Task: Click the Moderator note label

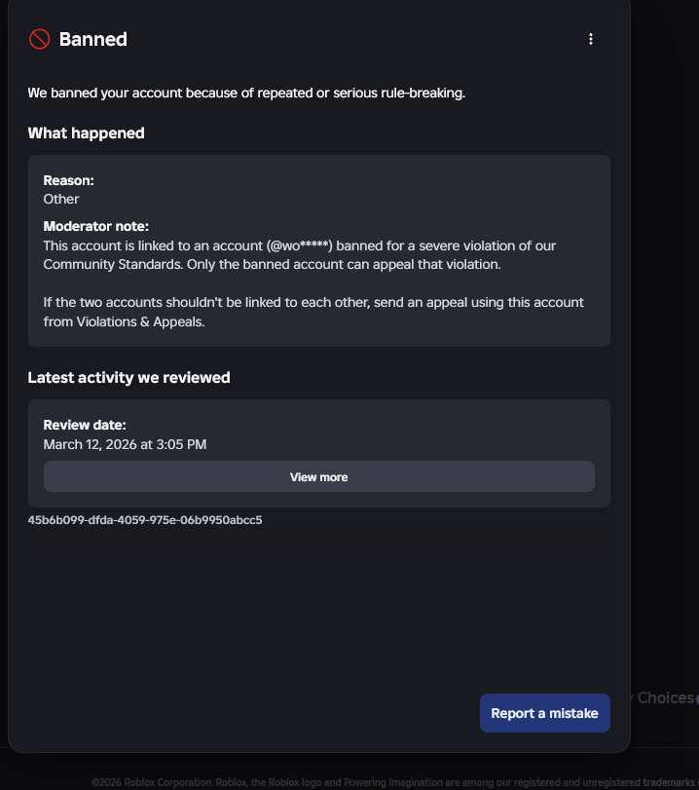Action: (x=96, y=227)
